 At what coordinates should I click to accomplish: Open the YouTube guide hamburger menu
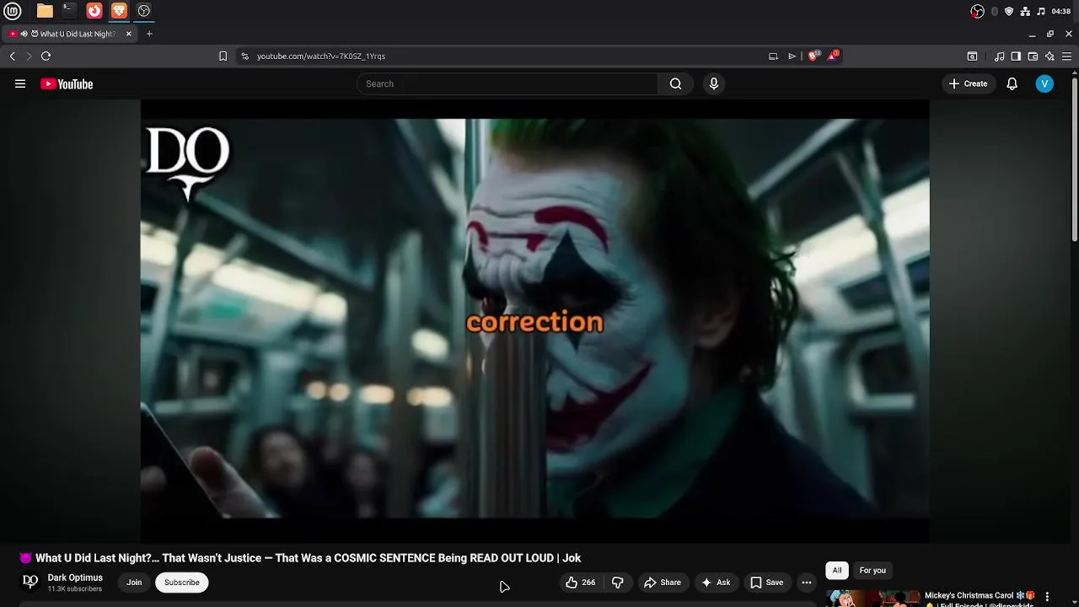pos(20,83)
